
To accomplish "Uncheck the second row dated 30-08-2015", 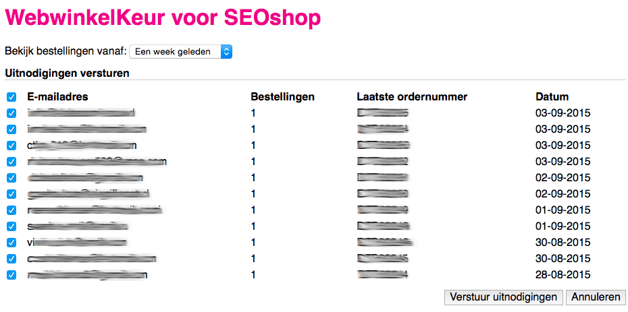I will [x=11, y=259].
